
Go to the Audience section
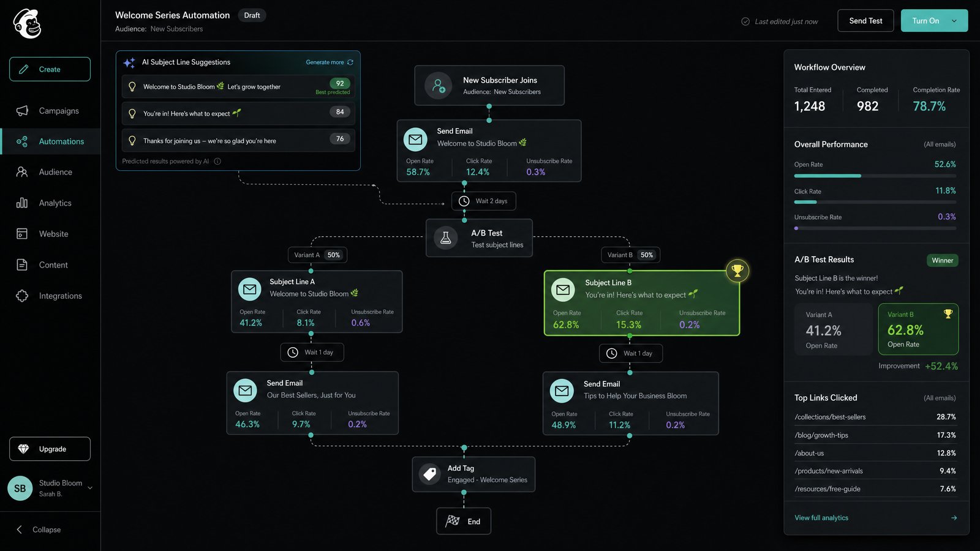50,172
